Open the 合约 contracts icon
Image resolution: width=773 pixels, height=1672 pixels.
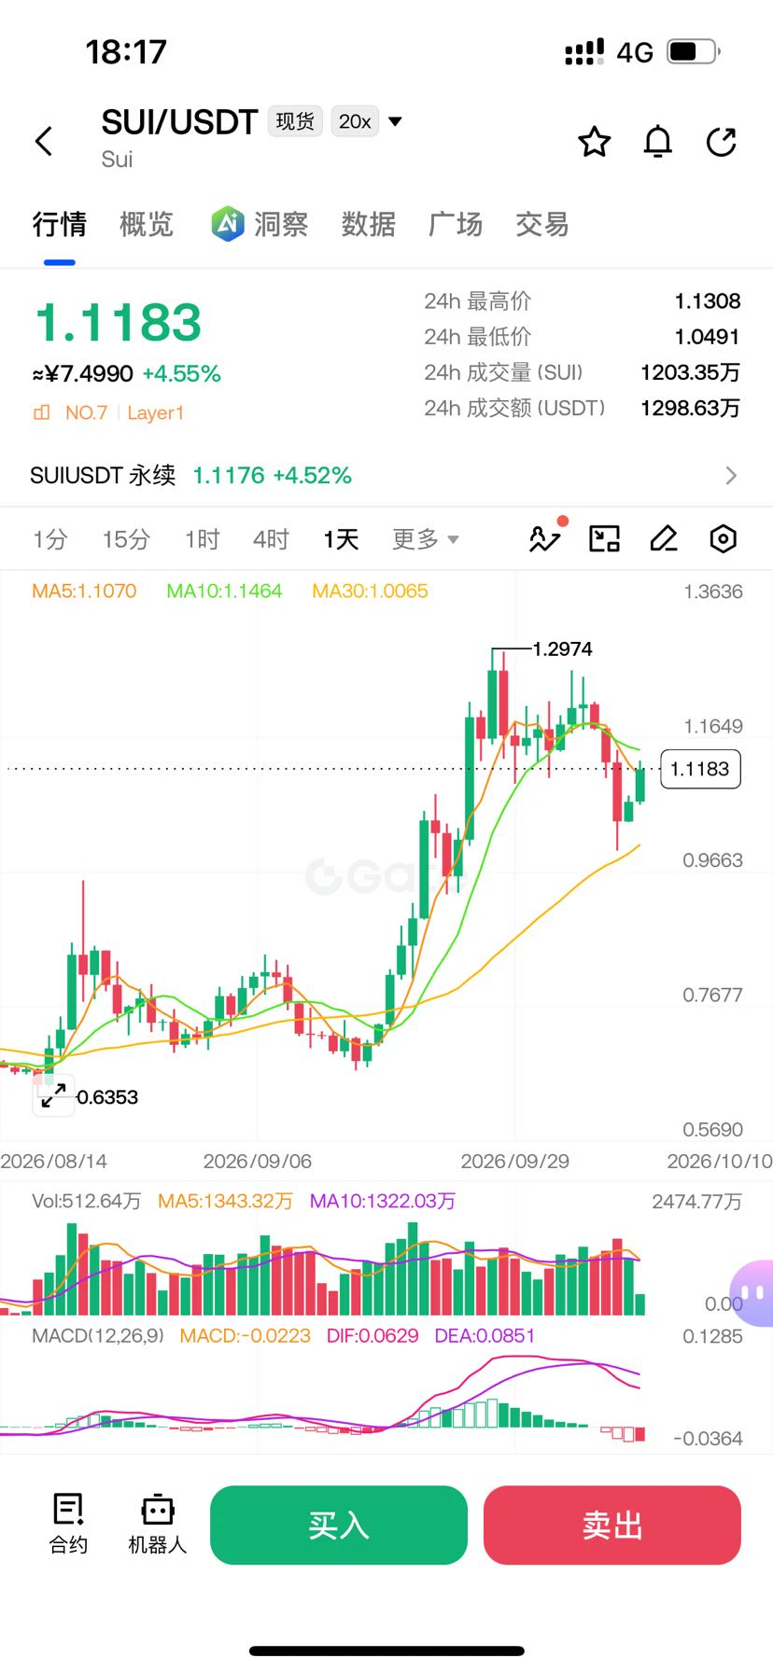click(x=68, y=1524)
